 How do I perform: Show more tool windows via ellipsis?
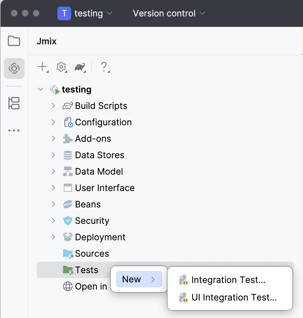(x=14, y=131)
